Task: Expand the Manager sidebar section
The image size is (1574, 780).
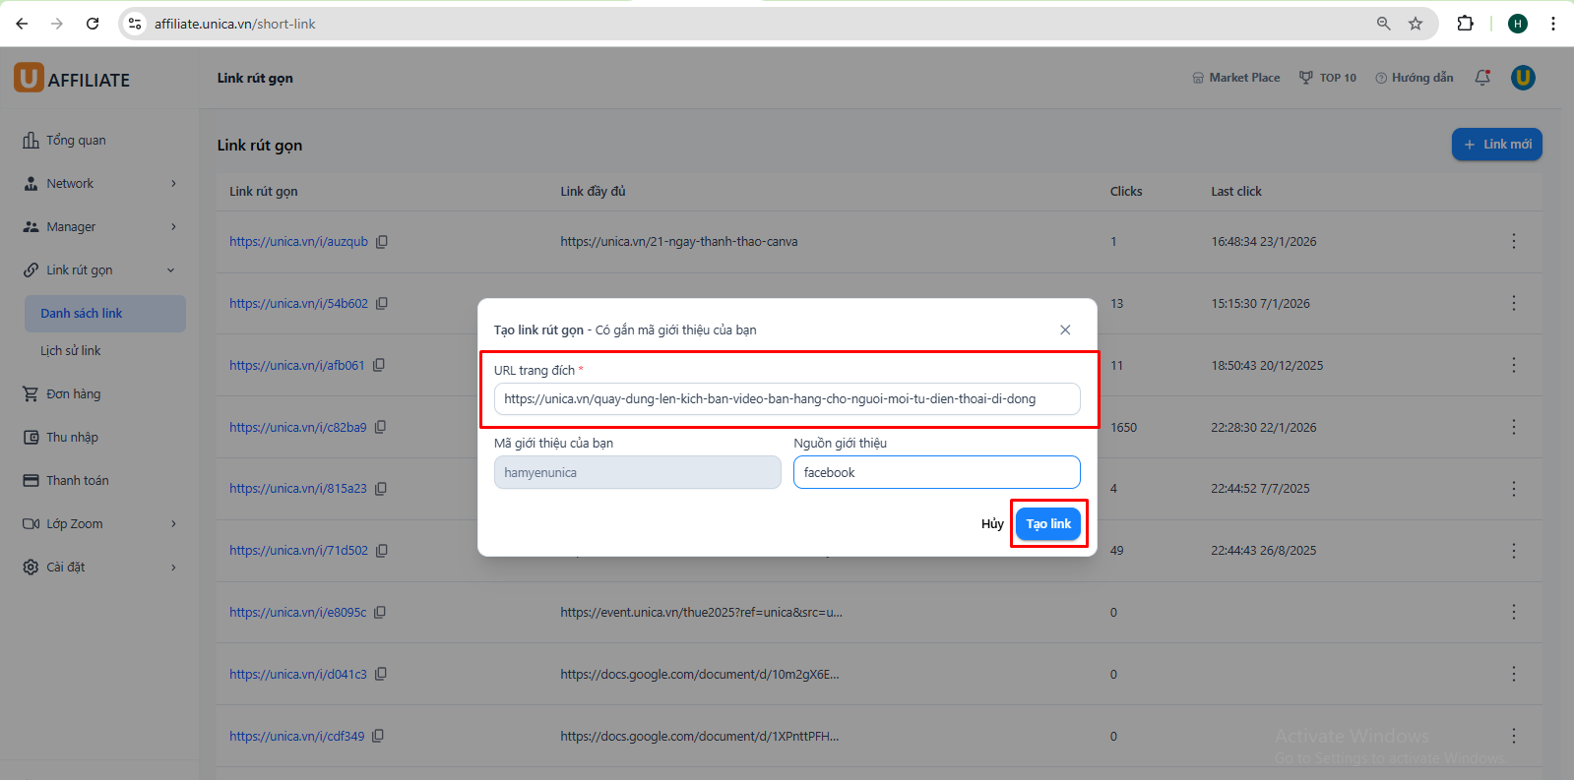Action: [x=98, y=227]
